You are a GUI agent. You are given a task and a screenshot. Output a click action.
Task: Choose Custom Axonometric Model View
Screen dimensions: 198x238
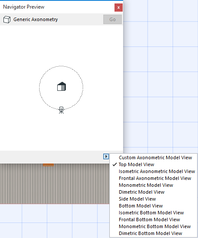[x=153, y=158]
